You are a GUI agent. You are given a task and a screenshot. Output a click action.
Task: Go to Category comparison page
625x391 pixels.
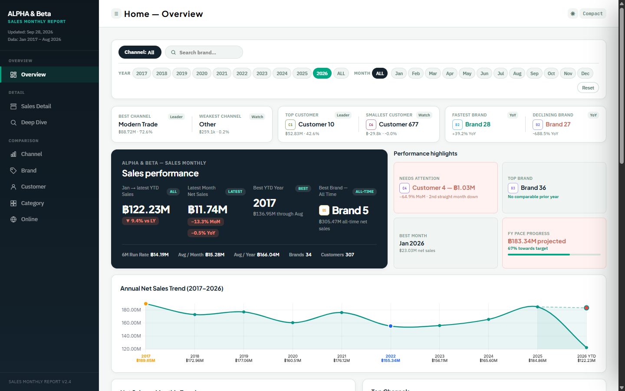tap(49, 203)
